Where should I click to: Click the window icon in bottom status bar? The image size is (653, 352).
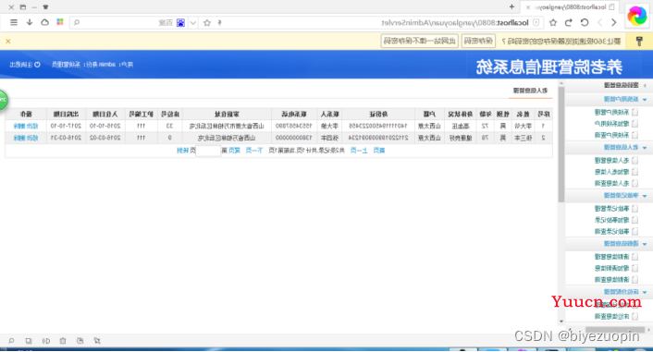point(29,341)
